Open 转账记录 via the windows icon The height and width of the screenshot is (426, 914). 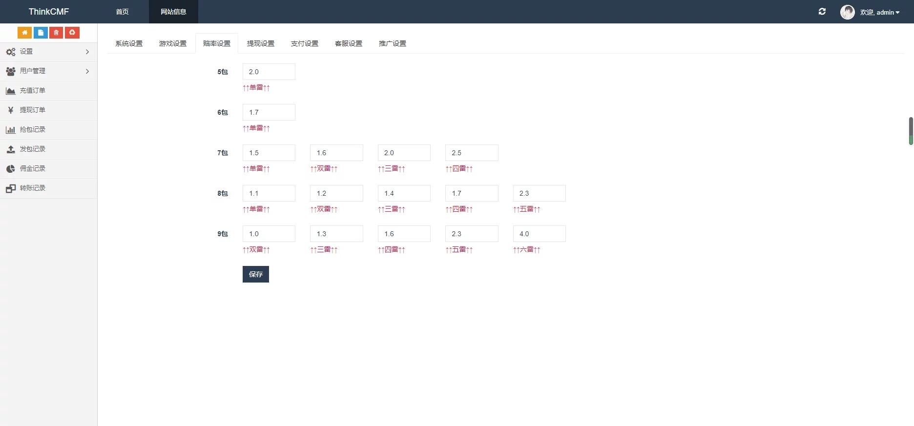(11, 188)
